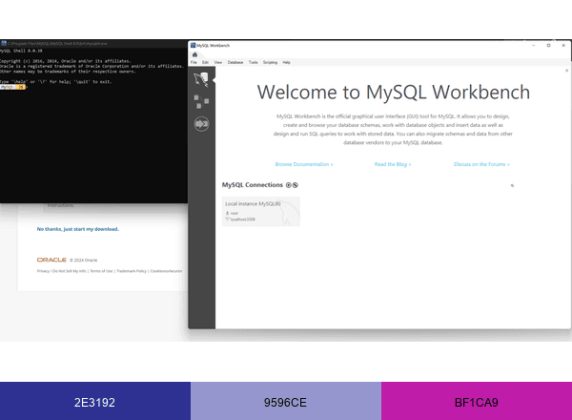
Task: Add a new MySQL connection plus icon
Action: click(x=289, y=185)
